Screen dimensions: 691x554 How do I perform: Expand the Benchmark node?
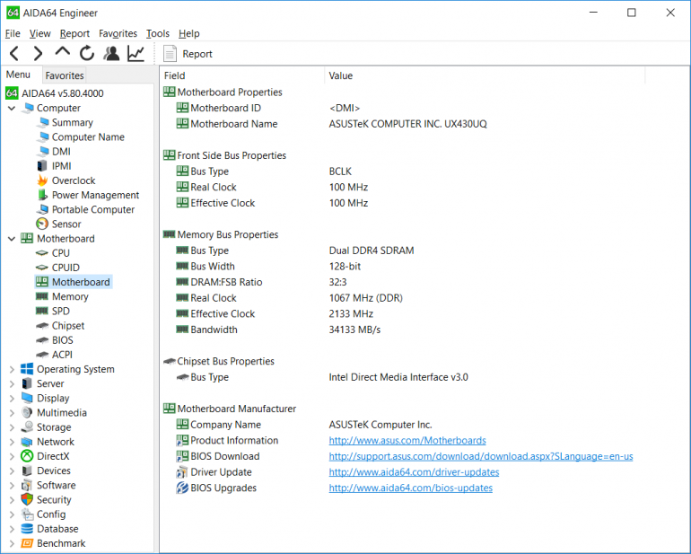12,544
